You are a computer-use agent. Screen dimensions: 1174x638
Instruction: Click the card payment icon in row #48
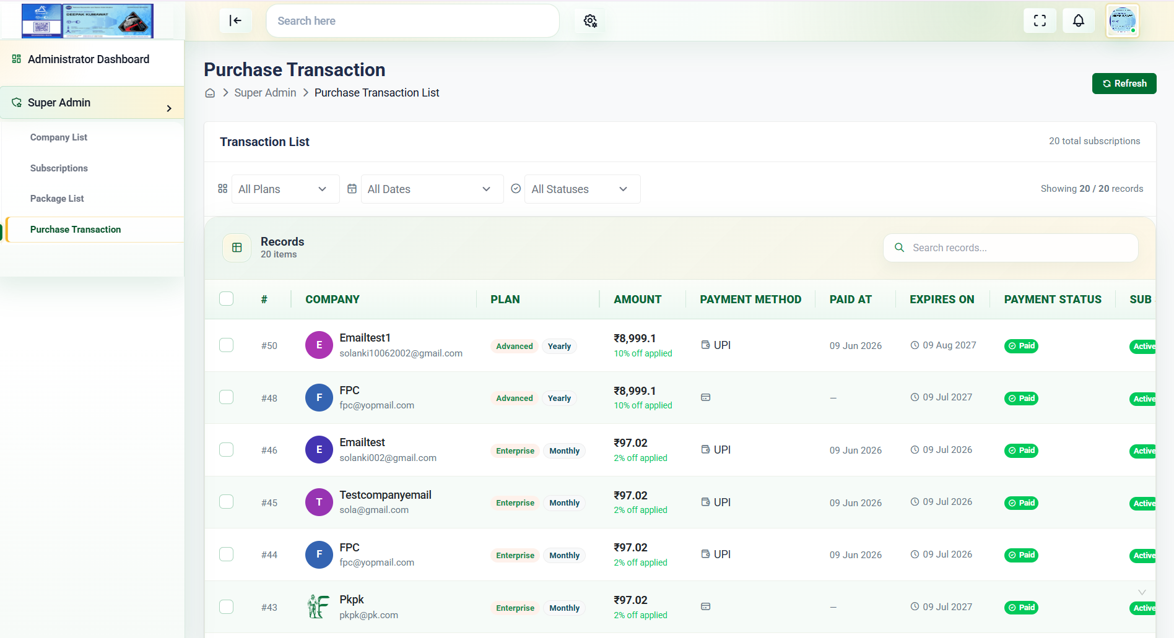tap(705, 397)
